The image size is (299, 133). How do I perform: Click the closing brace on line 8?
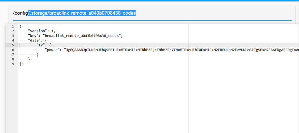pyautogui.click(x=29, y=59)
